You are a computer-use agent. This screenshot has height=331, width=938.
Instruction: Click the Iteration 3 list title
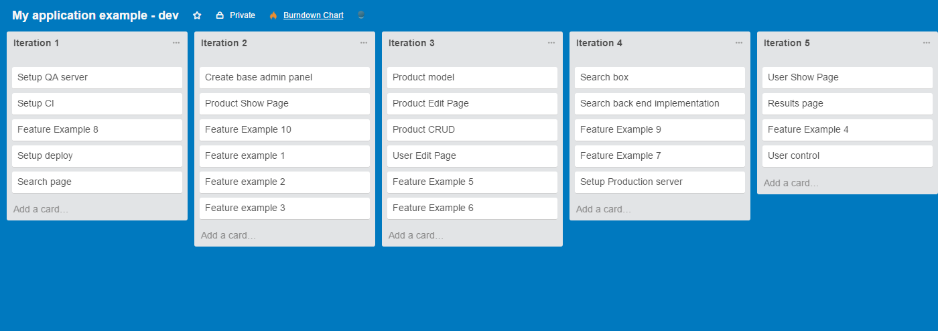411,43
